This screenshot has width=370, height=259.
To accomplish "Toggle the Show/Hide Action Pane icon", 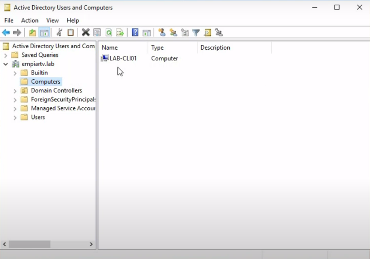I will 147,32.
